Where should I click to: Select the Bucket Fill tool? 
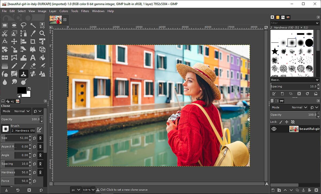click(x=42, y=57)
